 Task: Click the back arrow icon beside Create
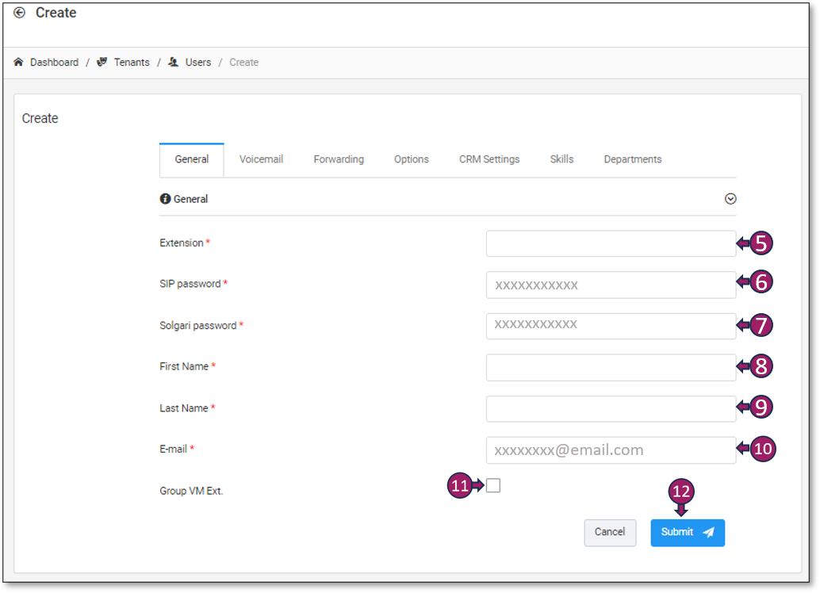pos(20,13)
